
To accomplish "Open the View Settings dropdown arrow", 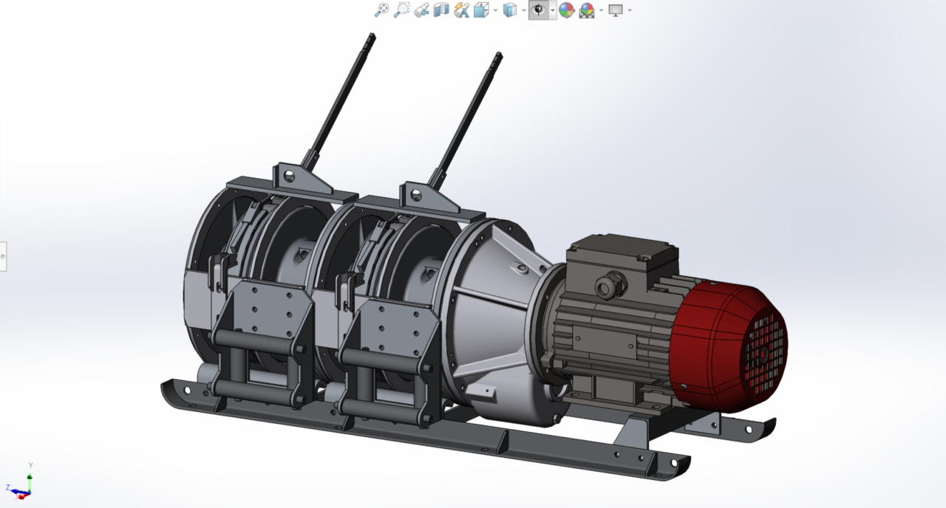I will click(x=630, y=11).
